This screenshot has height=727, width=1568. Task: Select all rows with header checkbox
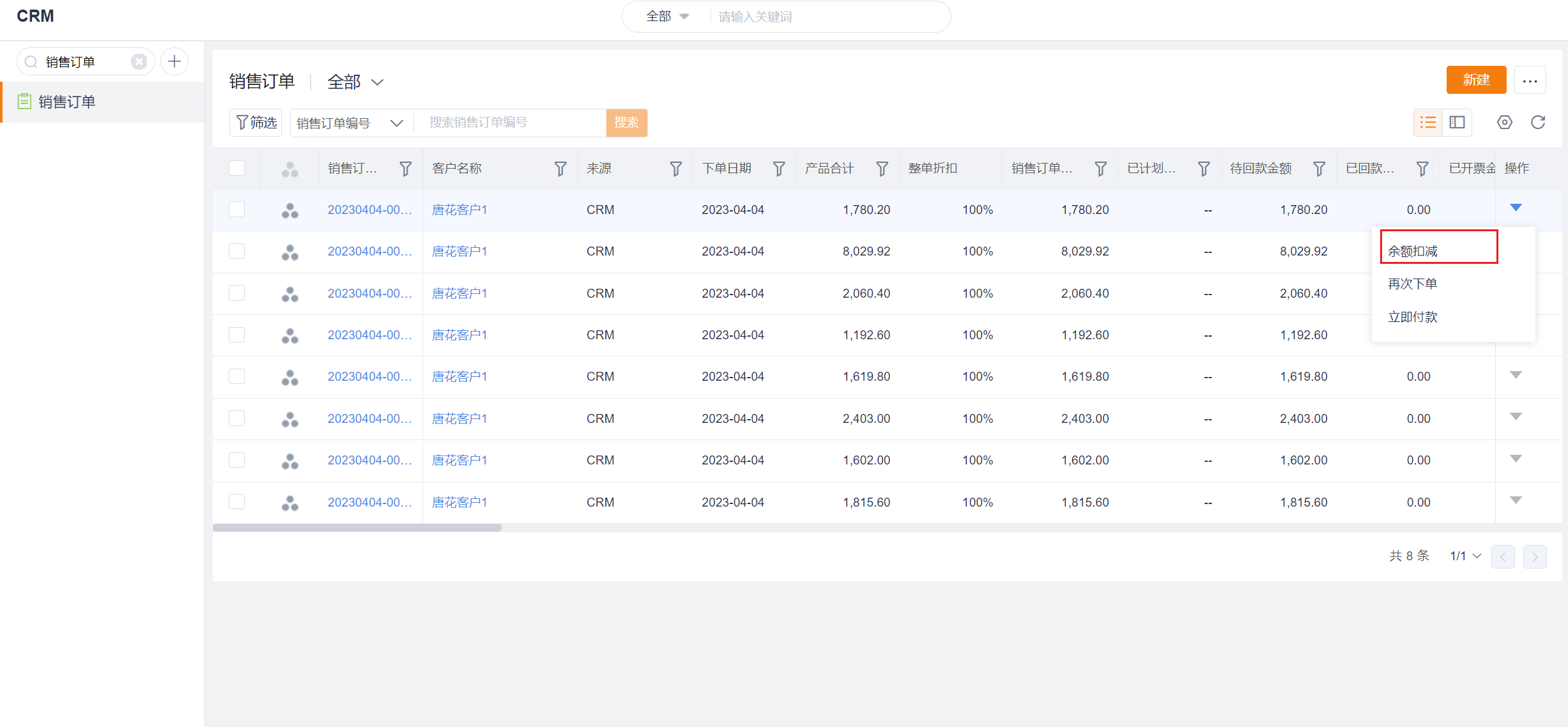(237, 168)
